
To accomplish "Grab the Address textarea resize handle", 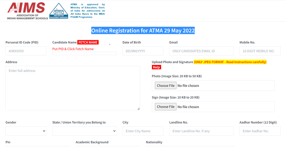I will (x=138, y=109).
